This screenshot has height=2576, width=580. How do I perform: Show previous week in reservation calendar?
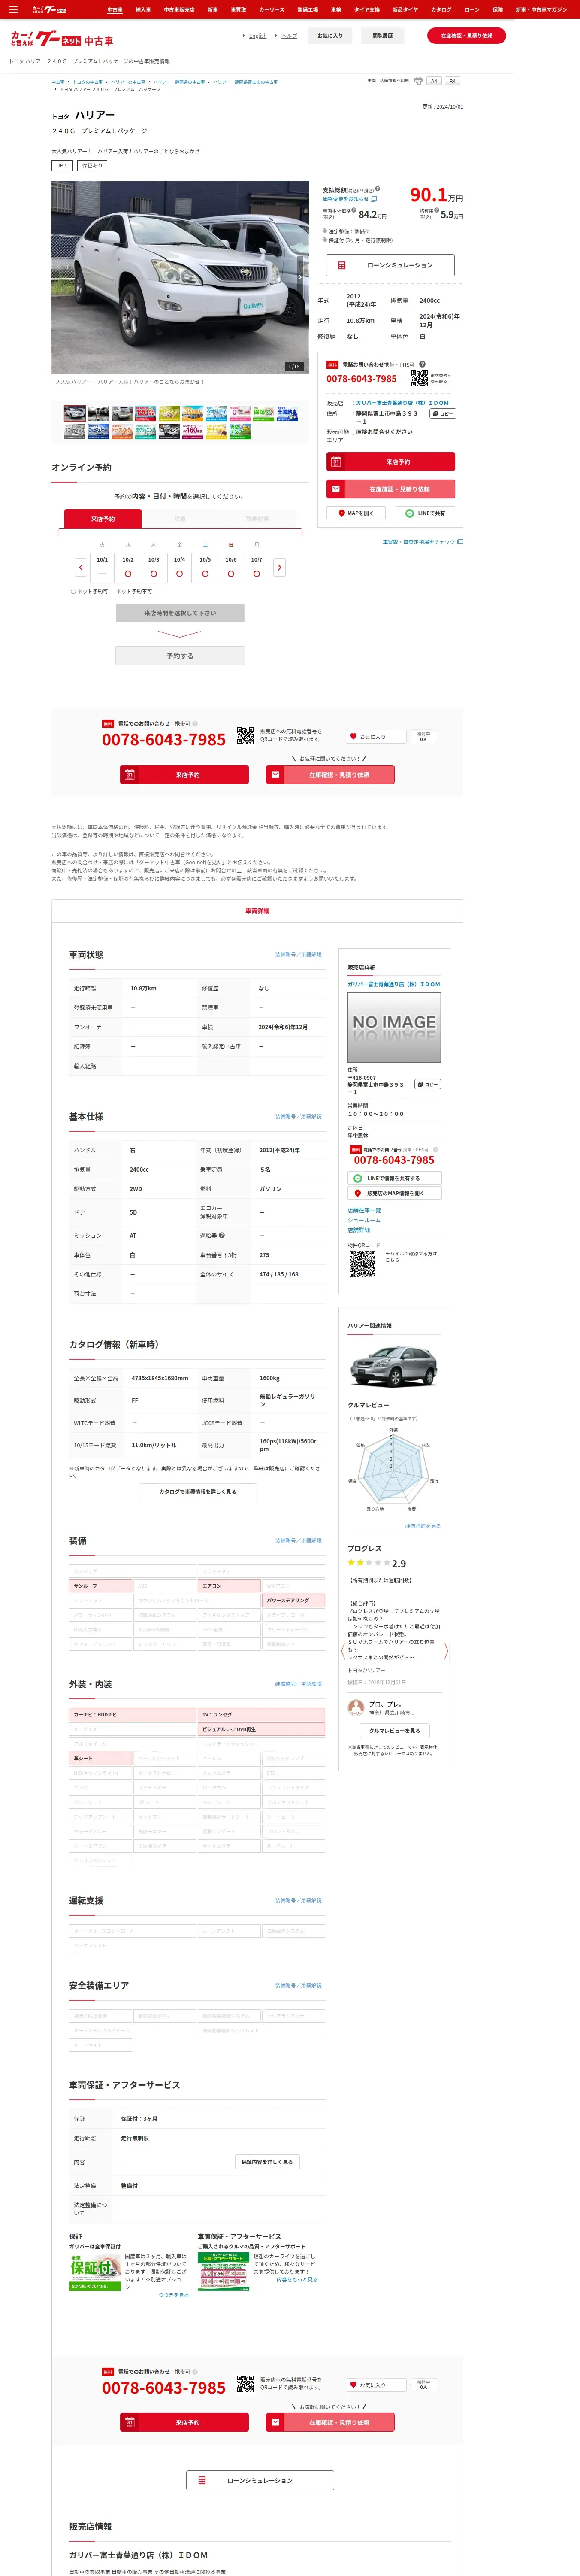point(81,567)
